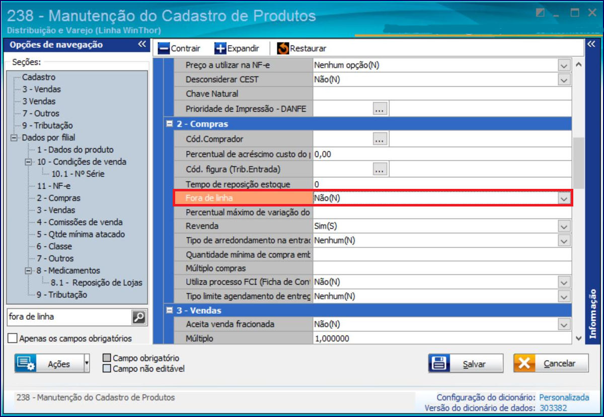Open the Tipo limite agendamento de entrega dropdown
This screenshot has height=417, width=604.
tap(564, 296)
